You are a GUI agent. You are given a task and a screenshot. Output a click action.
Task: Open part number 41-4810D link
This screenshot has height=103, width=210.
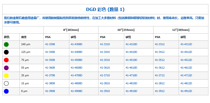[131, 83]
